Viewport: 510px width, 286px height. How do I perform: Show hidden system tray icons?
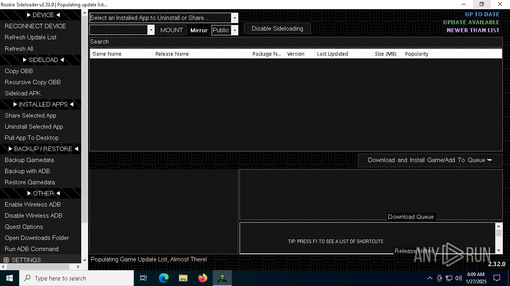coord(430,278)
